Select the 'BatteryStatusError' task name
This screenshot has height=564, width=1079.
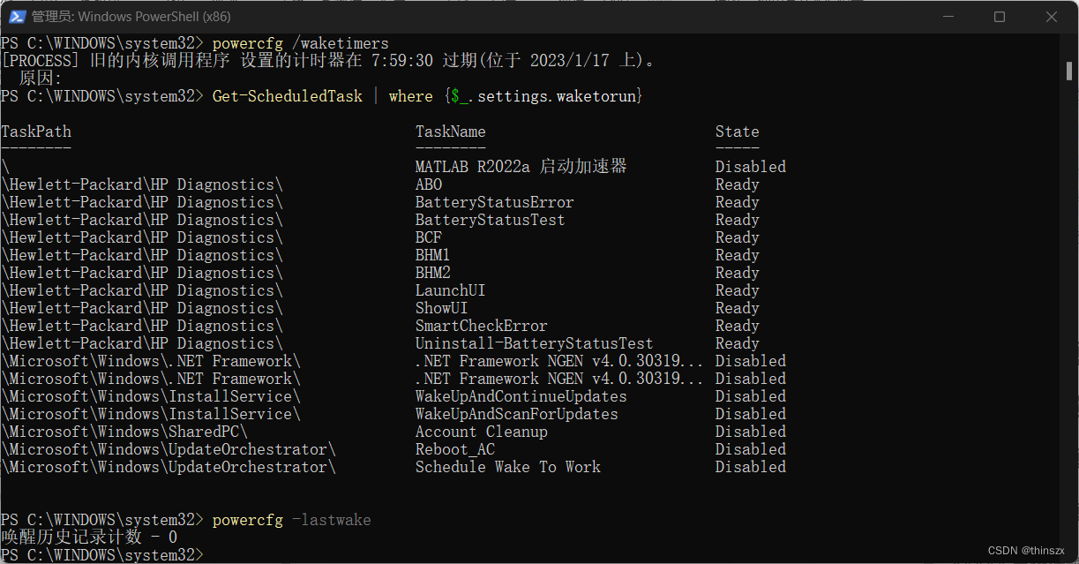(495, 202)
